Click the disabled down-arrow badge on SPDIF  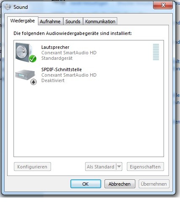[33, 82]
